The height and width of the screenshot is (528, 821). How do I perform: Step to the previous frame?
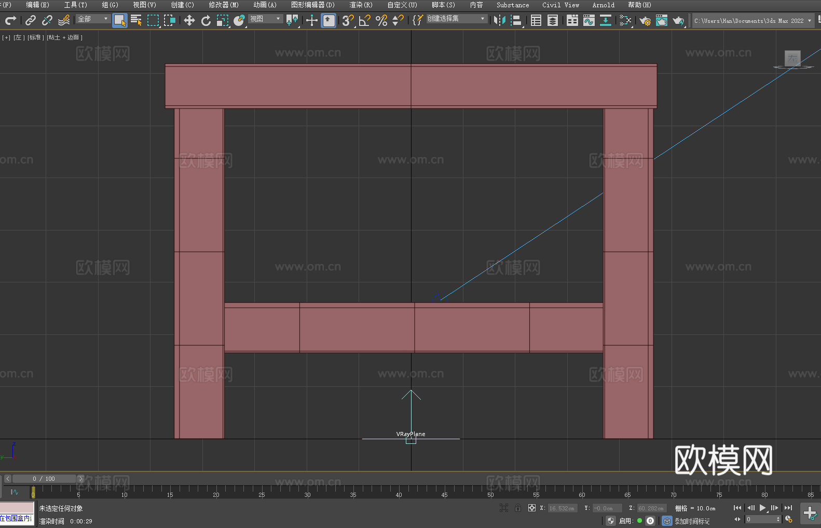[x=750, y=508]
